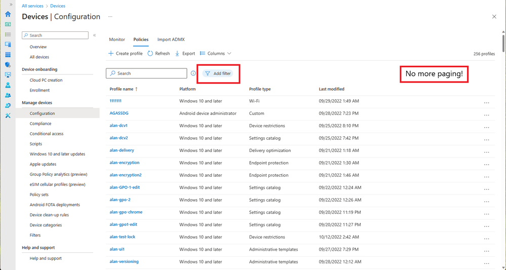The height and width of the screenshot is (270, 506).
Task: Switch to Monitor tab
Action: pyautogui.click(x=117, y=40)
